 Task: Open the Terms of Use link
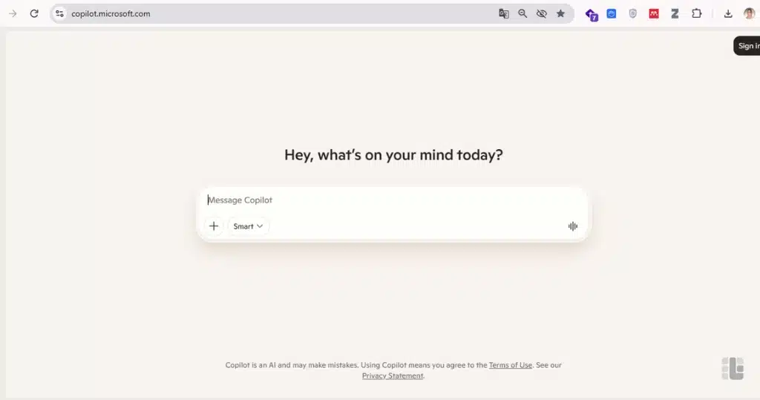511,364
